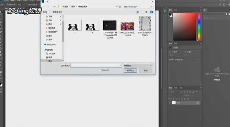
Task: Select the IMG_20181002_185319 thumbnail
Action: (x=127, y=26)
